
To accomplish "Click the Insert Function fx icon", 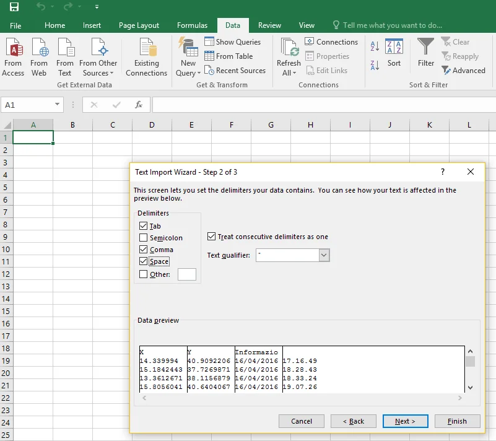I will pyautogui.click(x=139, y=105).
